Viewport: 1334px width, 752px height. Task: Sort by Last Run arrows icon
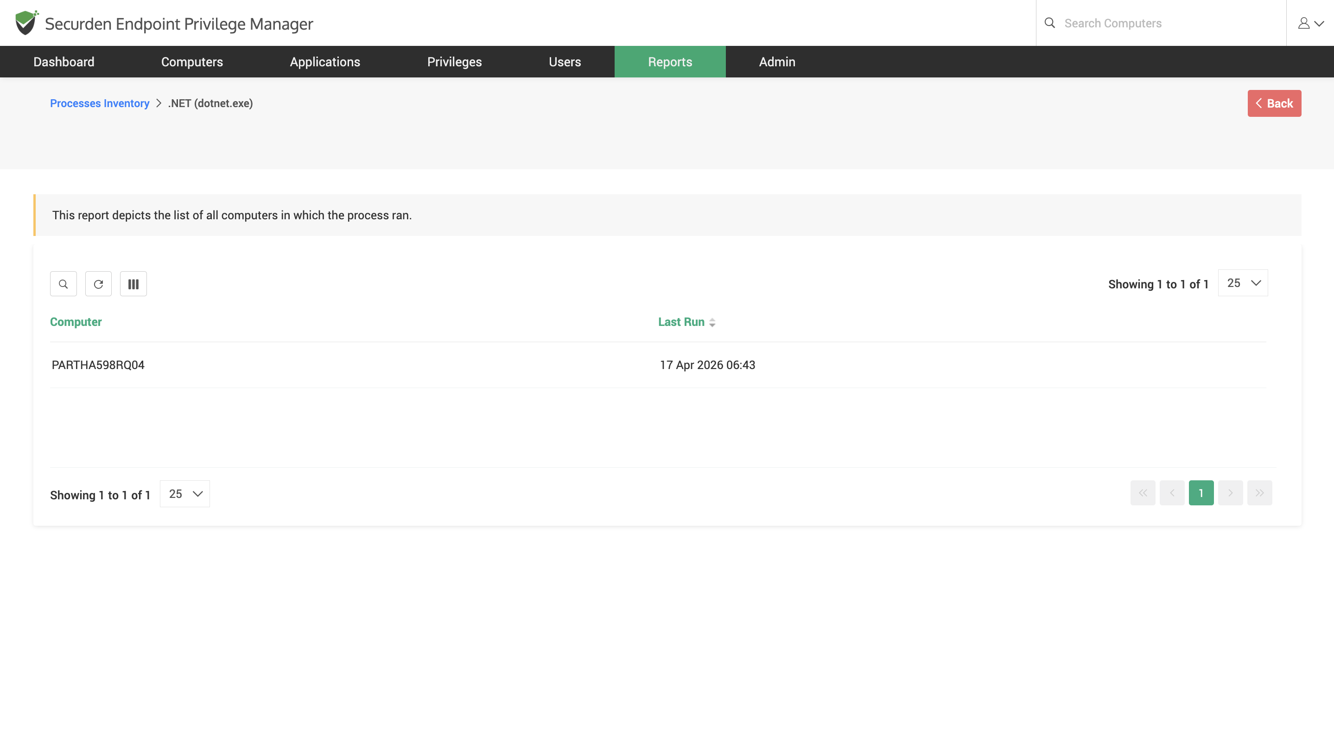pyautogui.click(x=712, y=323)
